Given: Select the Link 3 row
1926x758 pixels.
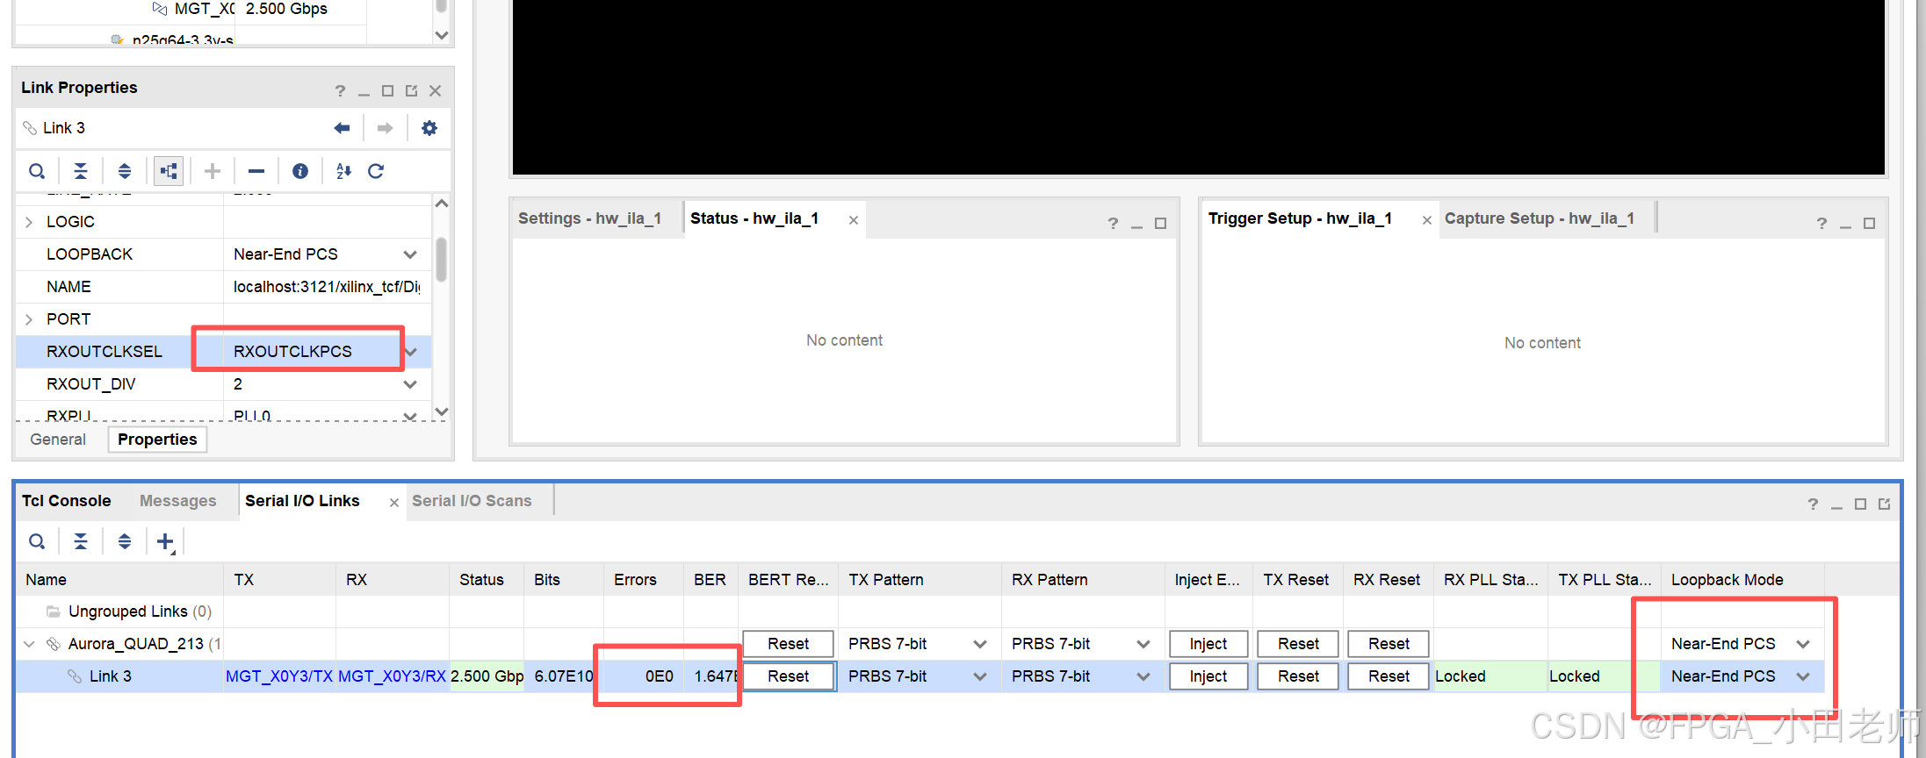Looking at the screenshot, I should click(x=920, y=676).
